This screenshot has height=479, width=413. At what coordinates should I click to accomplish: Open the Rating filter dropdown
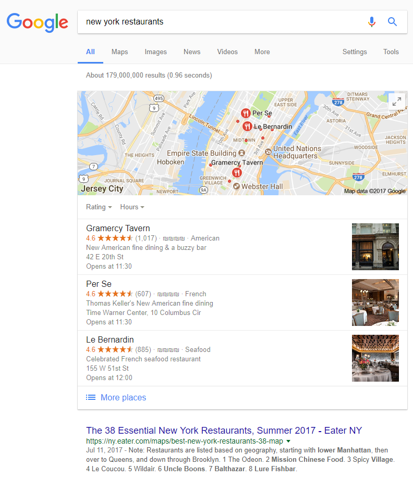pos(99,207)
